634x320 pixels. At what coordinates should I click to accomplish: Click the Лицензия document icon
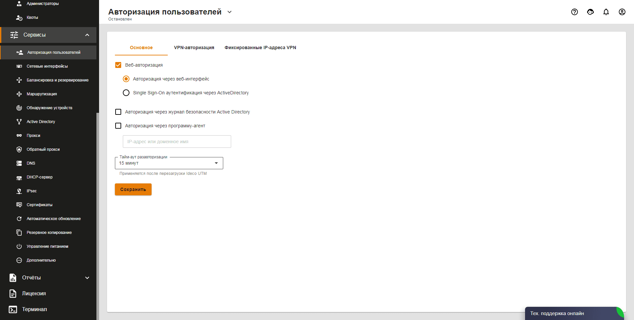tap(13, 294)
